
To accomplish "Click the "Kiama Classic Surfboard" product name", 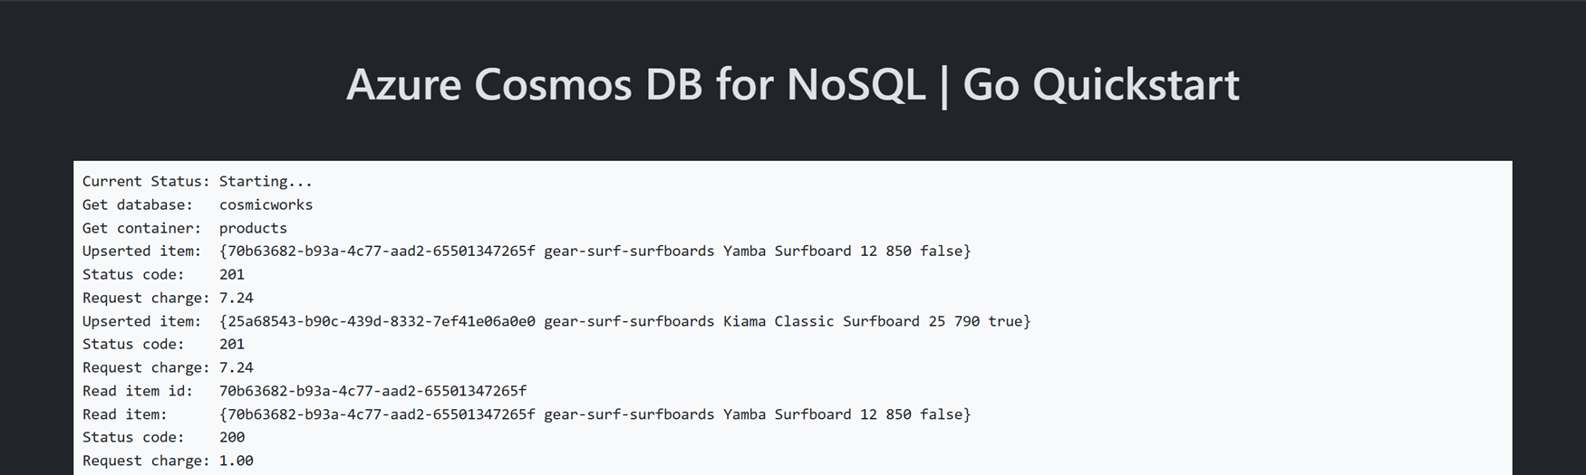I will tap(821, 321).
